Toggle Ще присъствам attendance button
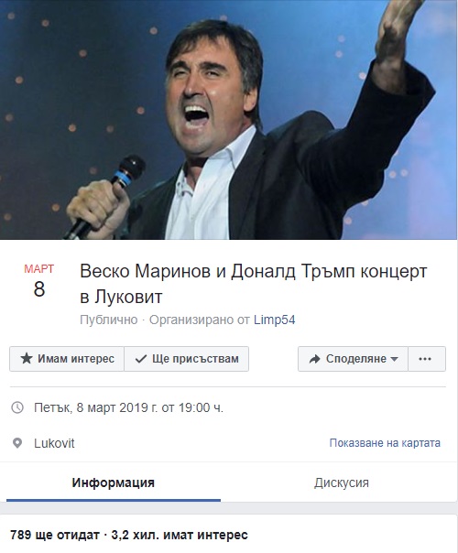The width and height of the screenshot is (458, 553). click(x=186, y=359)
